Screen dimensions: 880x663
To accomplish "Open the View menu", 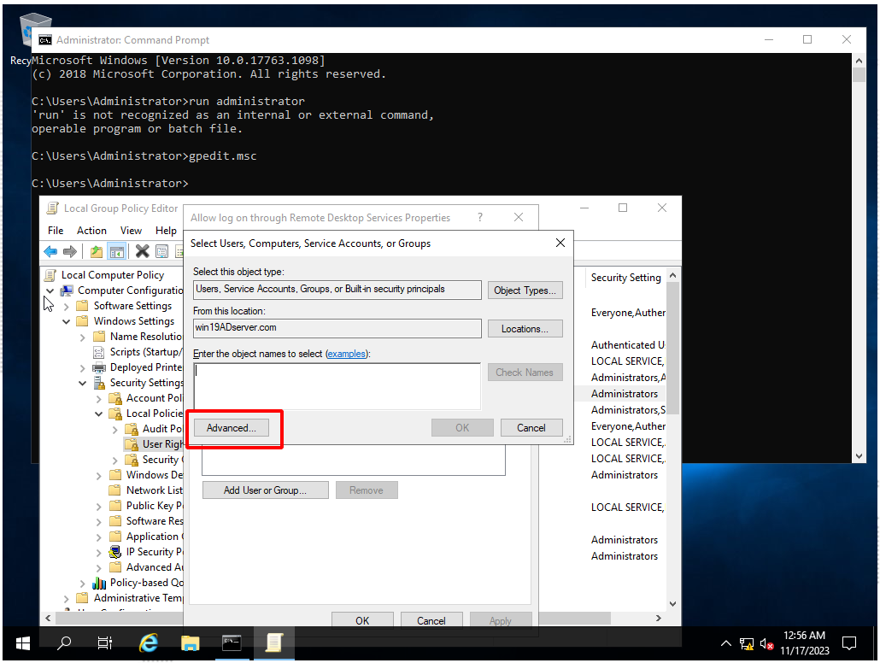I will (131, 230).
